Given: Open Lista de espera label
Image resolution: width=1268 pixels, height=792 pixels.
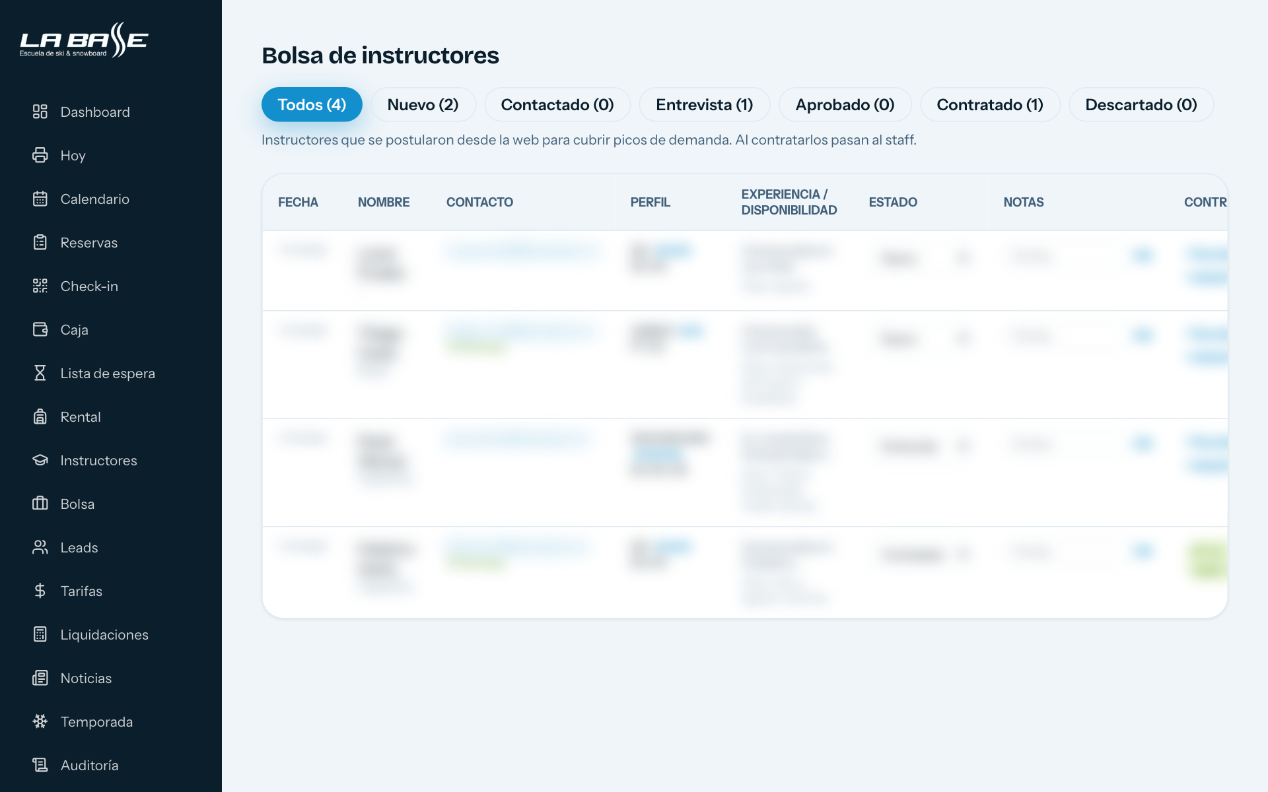Looking at the screenshot, I should pos(108,373).
